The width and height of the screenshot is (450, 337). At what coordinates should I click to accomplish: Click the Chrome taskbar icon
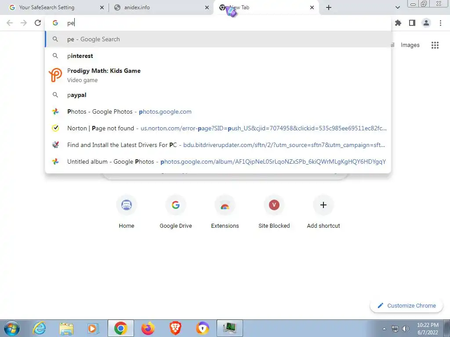click(121, 328)
